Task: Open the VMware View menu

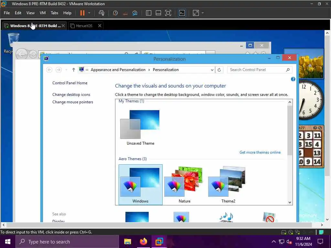Action: pyautogui.click(x=30, y=13)
